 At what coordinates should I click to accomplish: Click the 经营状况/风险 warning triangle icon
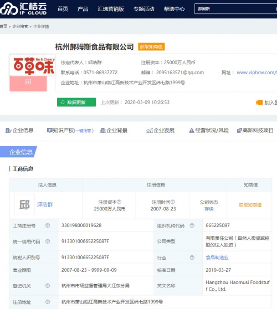[192, 131]
